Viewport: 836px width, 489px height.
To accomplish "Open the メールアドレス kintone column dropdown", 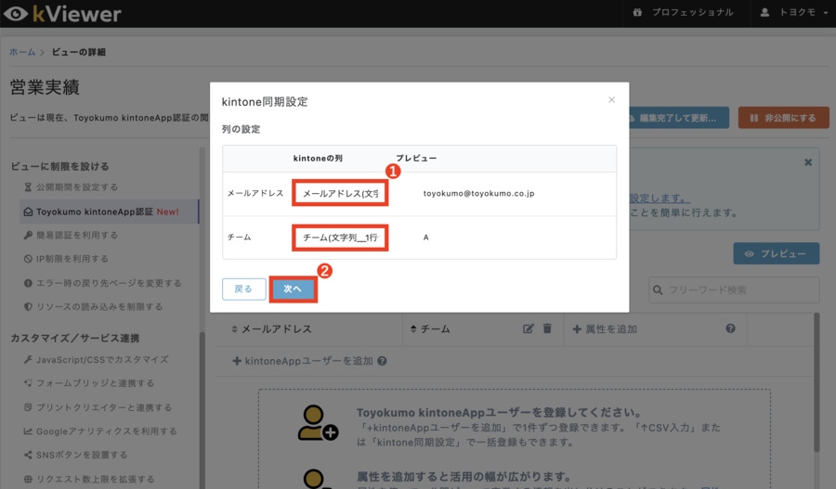I will tap(340, 193).
